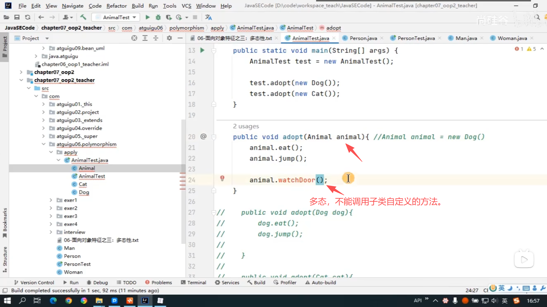Open the Refactor menu
The image size is (547, 307).
click(116, 6)
